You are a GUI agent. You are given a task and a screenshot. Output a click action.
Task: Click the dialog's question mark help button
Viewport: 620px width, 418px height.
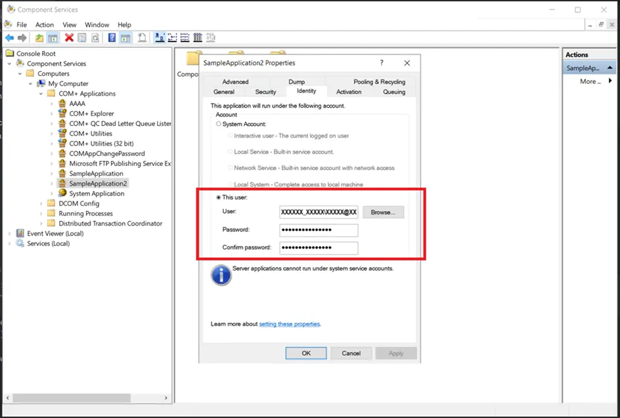[382, 63]
